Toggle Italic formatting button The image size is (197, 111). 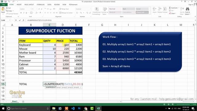click(x=24, y=13)
